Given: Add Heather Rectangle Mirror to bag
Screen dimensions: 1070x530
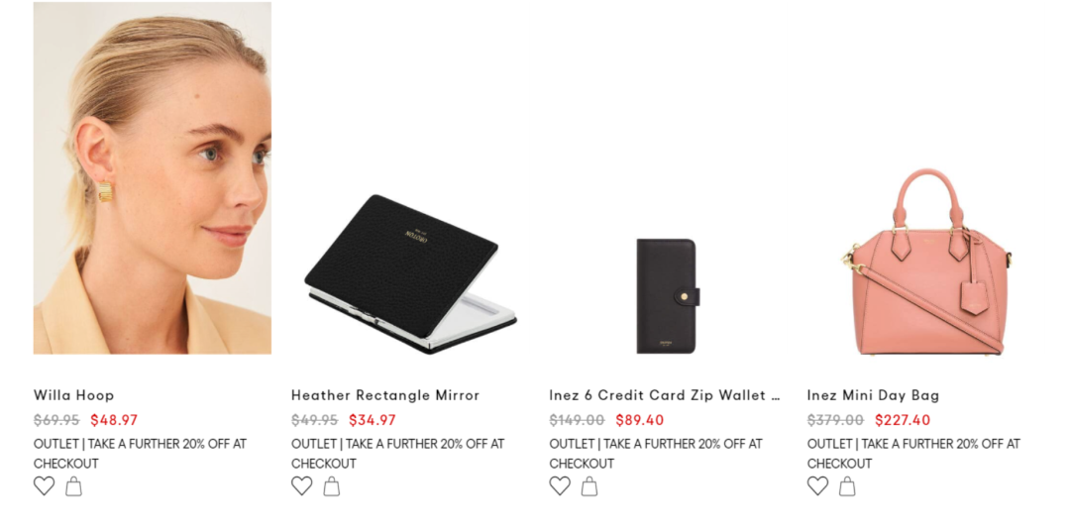Looking at the screenshot, I should tap(332, 486).
